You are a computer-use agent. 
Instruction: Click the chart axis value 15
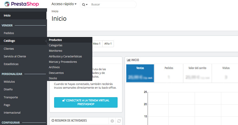[145, 116]
